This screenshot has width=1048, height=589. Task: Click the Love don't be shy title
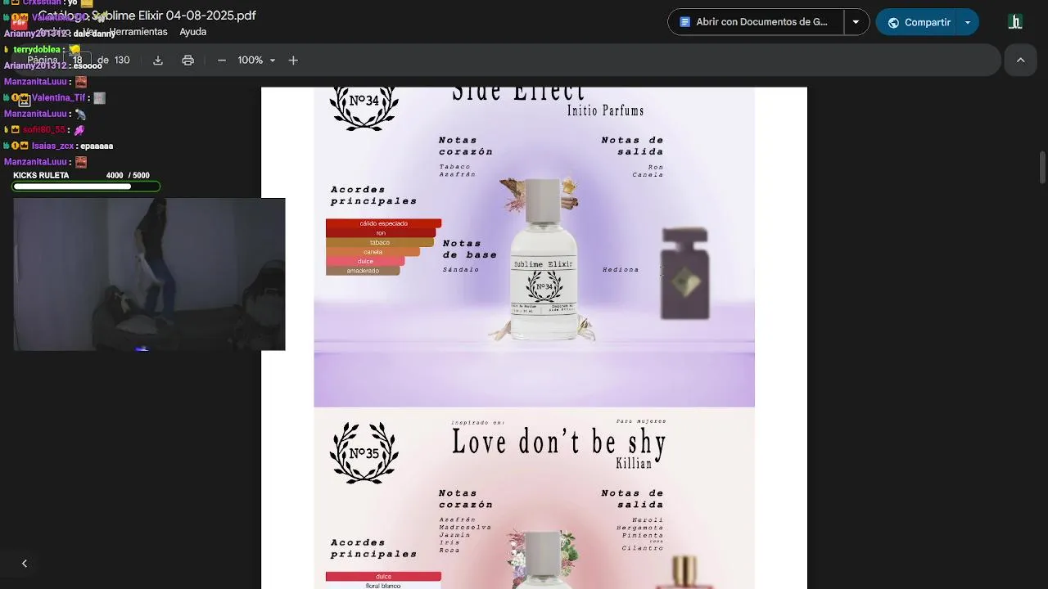559,443
